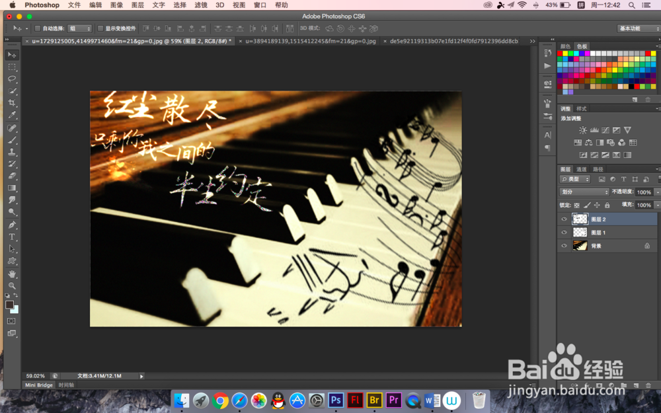Viewport: 661px width, 413px height.
Task: Select the Dodge tool
Action: pos(12,212)
